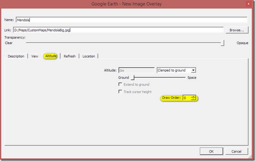The width and height of the screenshot is (255, 161).
Task: Switch to the View tab
Action: [x=34, y=56]
